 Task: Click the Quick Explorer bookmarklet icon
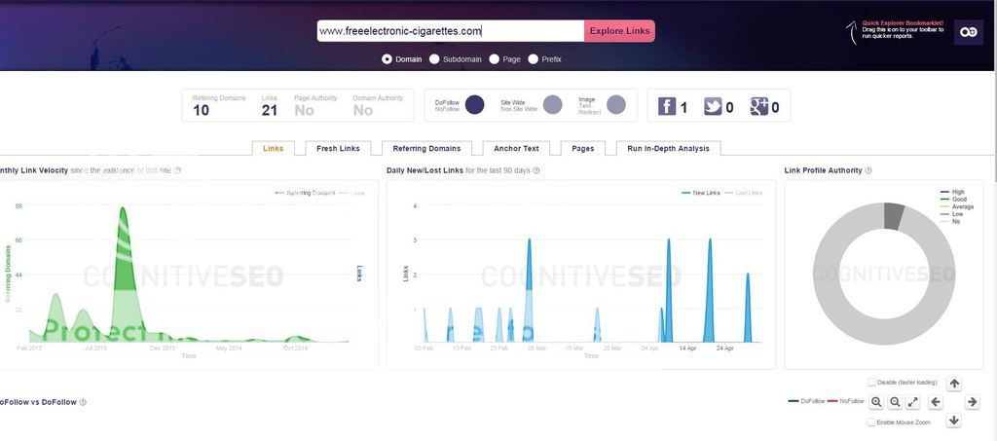(969, 32)
